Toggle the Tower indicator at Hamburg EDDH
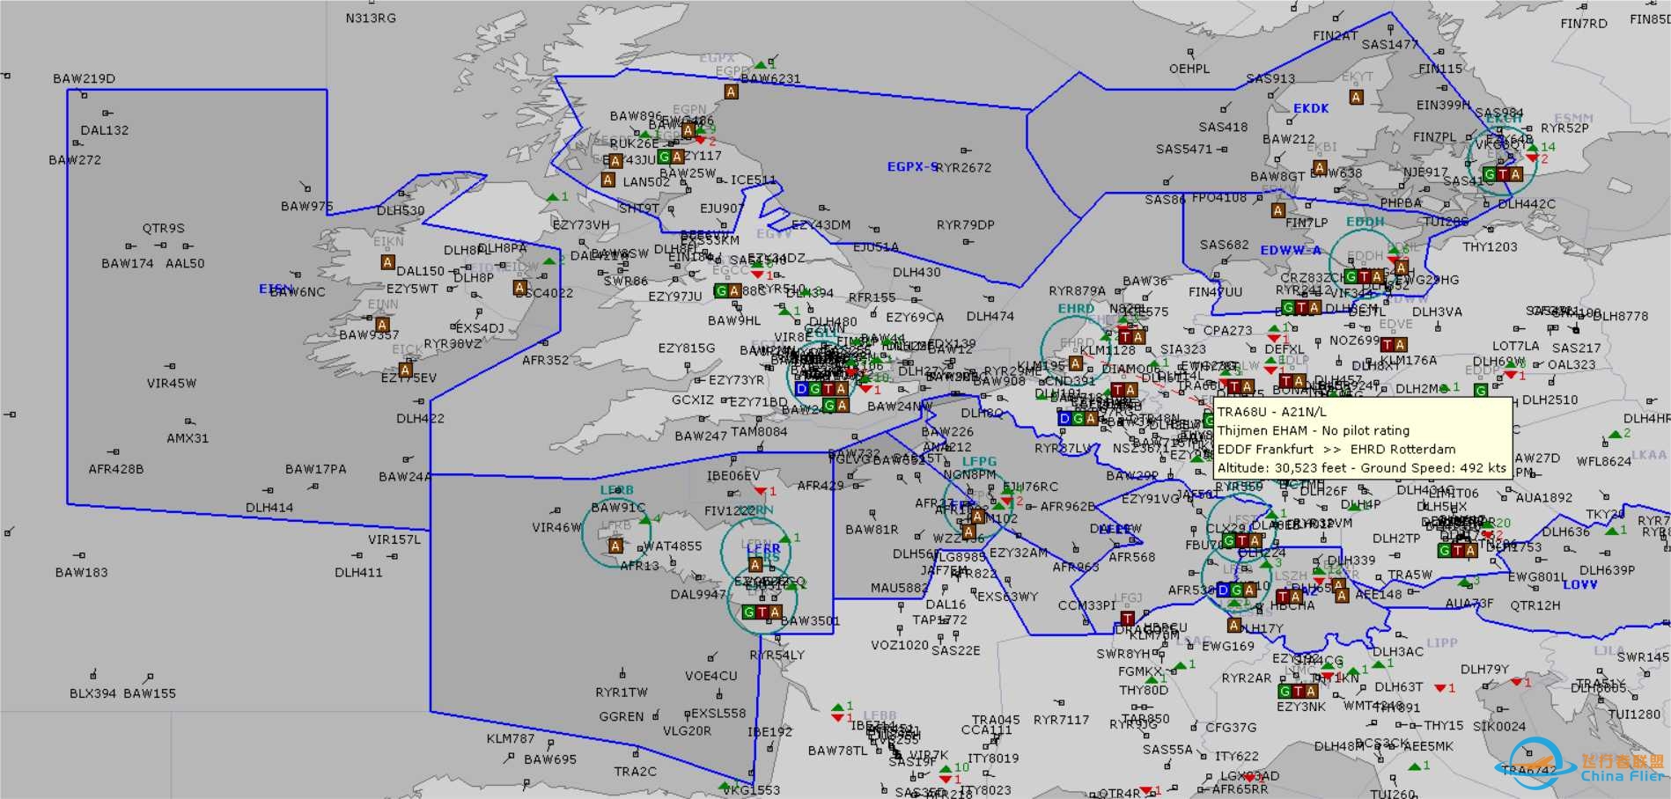Screen dimensions: 1671x799 (x=1364, y=277)
